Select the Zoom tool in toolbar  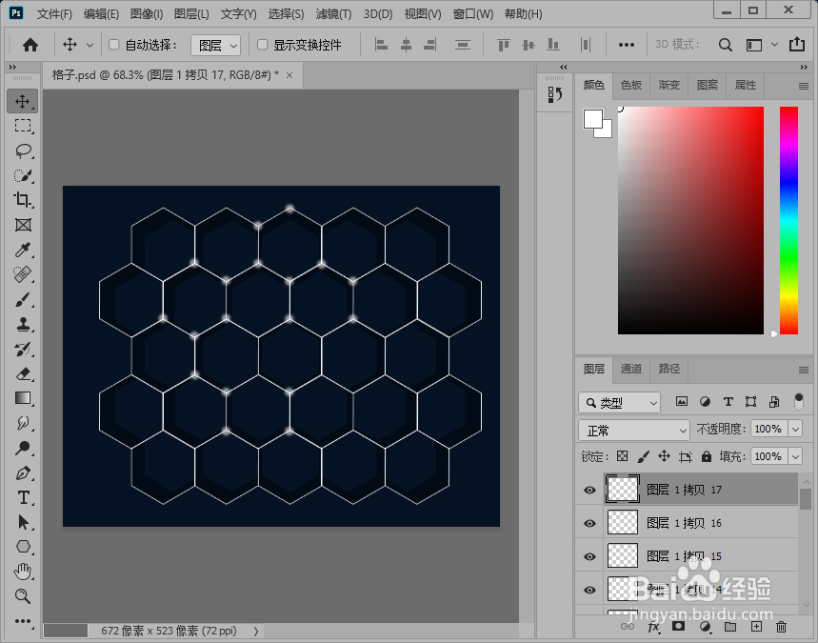23,595
